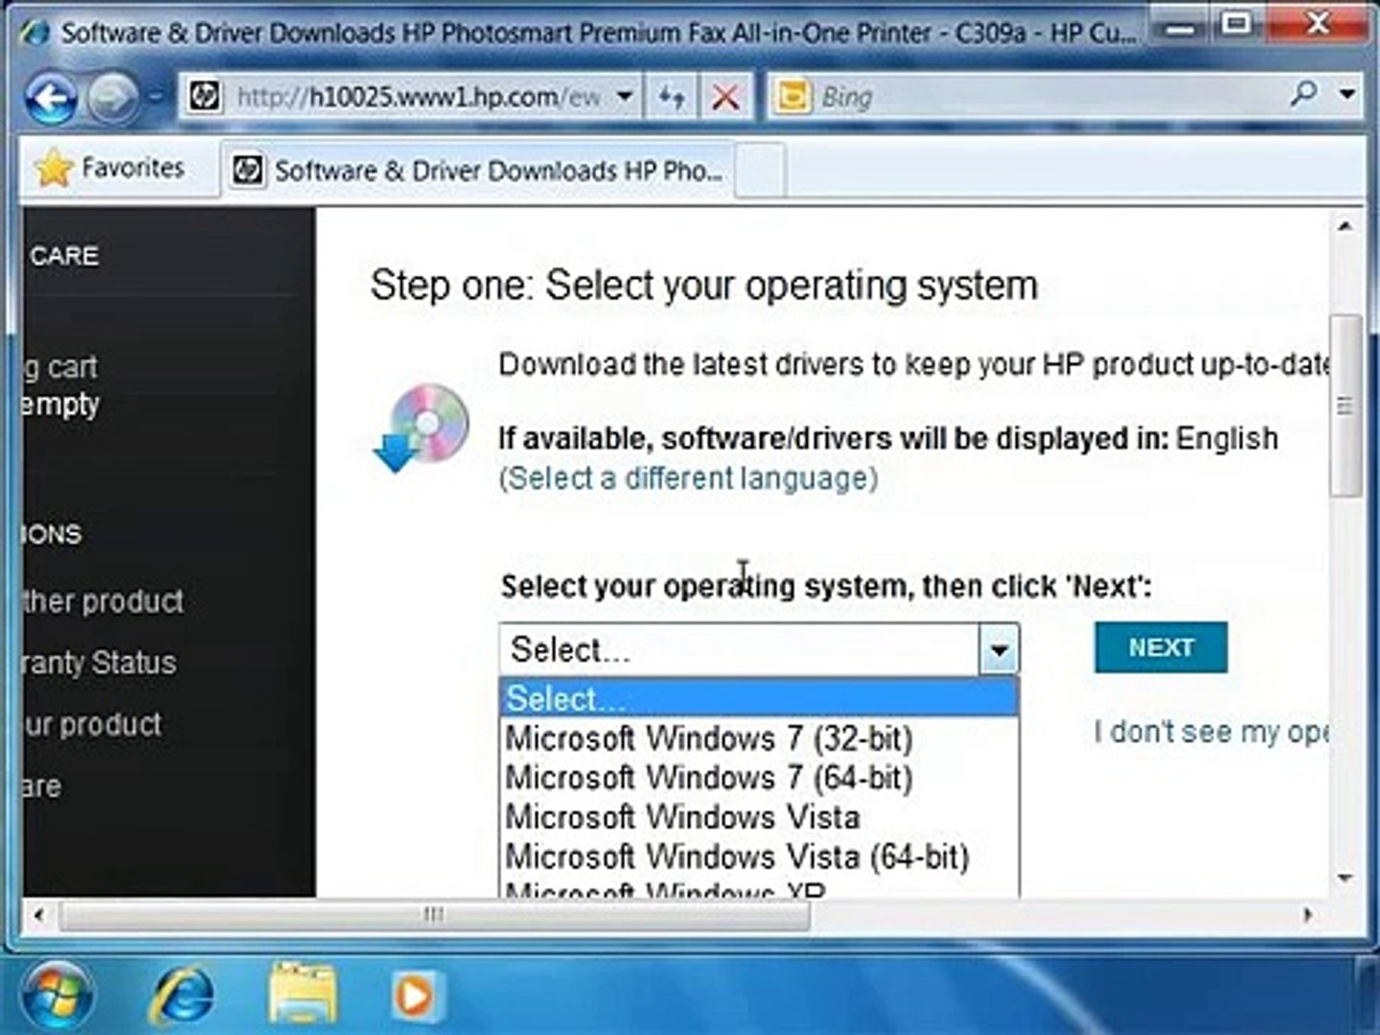The image size is (1380, 1035).
Task: Choose the 'Select...' placeholder option
Action: [758, 699]
